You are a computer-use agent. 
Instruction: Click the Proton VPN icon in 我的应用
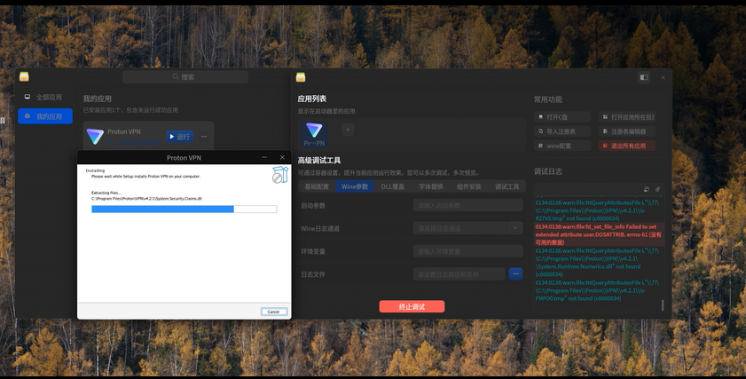95,137
